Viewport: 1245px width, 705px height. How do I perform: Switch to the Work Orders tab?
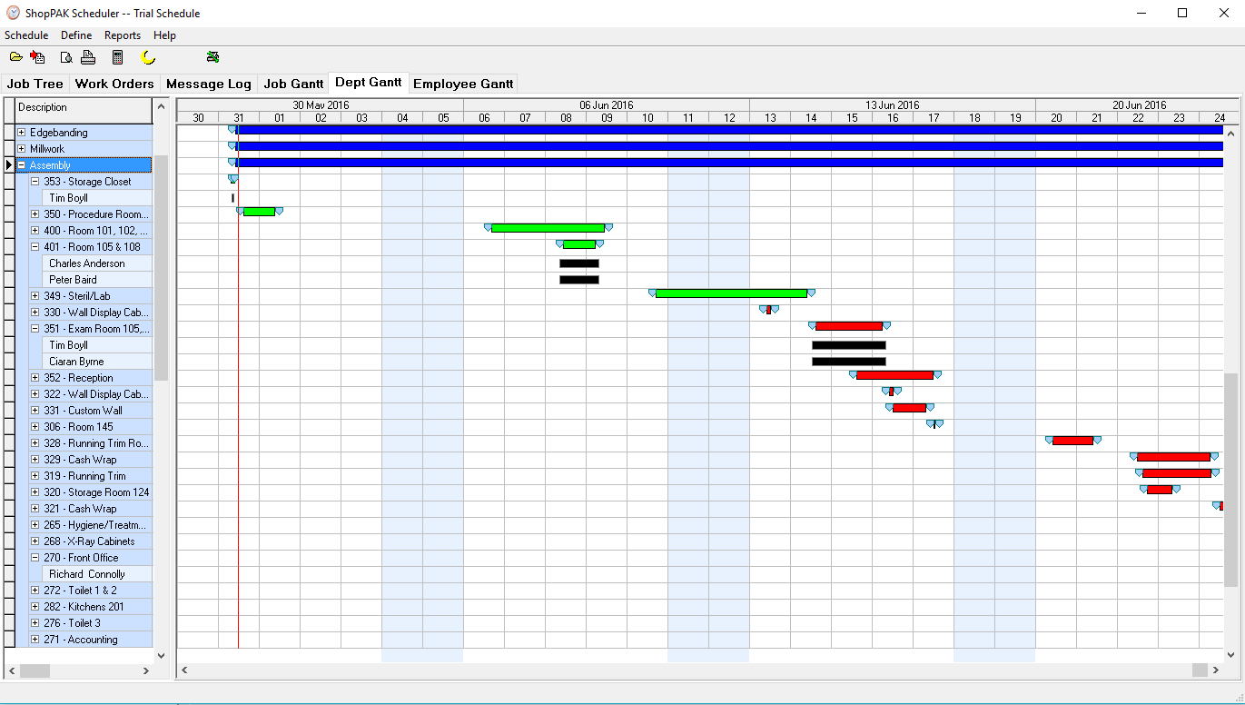114,84
